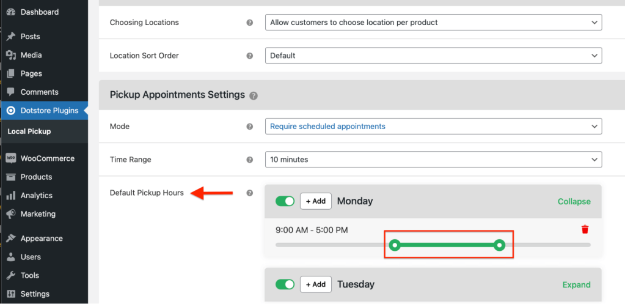Click the red trash icon for Monday hours
This screenshot has height=304, width=625.
(585, 229)
